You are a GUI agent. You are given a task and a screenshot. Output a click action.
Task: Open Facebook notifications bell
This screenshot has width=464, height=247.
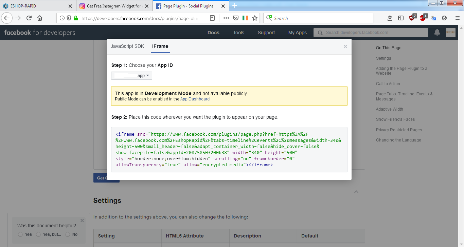tap(437, 32)
